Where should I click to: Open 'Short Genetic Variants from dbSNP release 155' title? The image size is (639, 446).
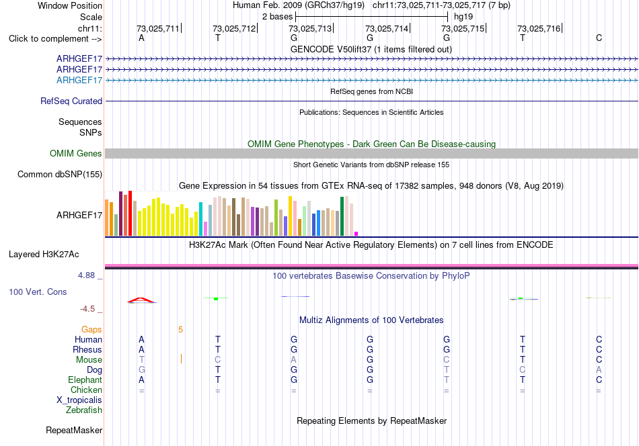(x=371, y=165)
